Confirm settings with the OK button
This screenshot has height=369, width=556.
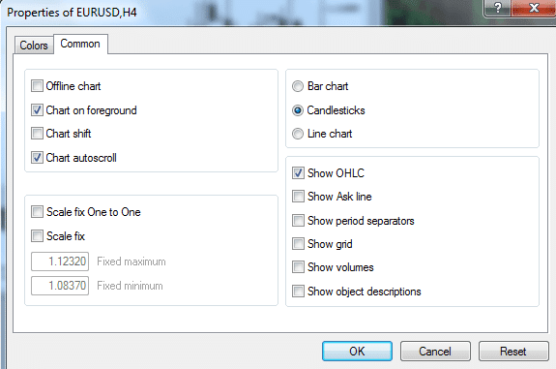click(357, 352)
